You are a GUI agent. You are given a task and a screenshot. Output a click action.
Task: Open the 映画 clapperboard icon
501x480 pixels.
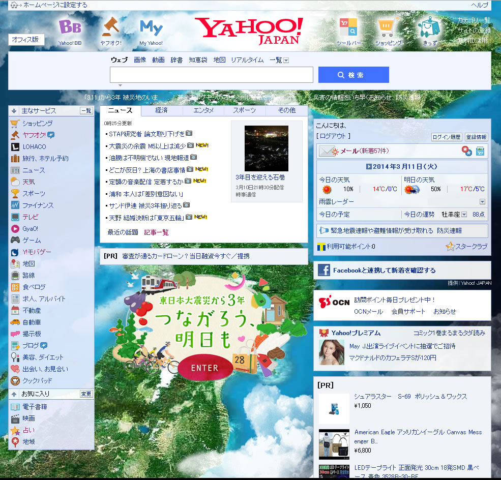click(x=15, y=418)
